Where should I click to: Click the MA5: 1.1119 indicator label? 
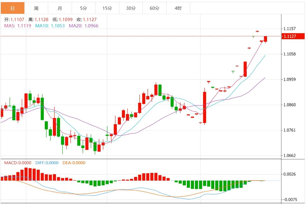pos(18,26)
